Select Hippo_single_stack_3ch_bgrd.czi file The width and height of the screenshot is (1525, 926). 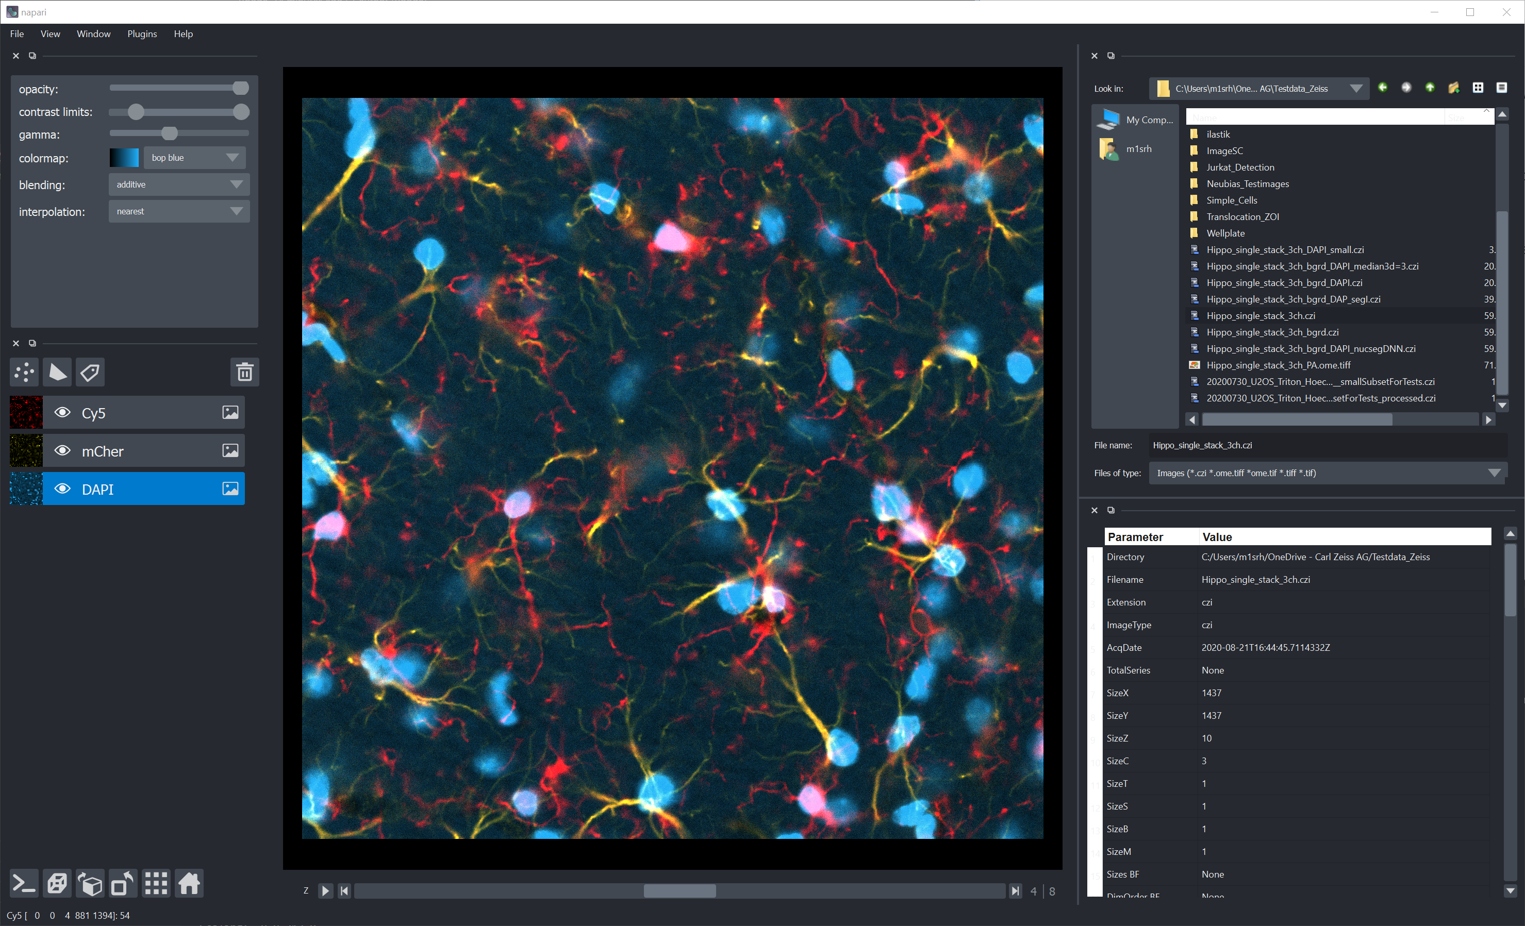click(1272, 332)
